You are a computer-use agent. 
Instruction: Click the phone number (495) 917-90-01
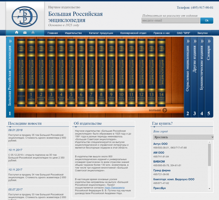(x=202, y=7)
